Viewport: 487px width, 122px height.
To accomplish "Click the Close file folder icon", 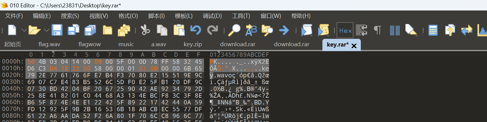I will (108, 30).
